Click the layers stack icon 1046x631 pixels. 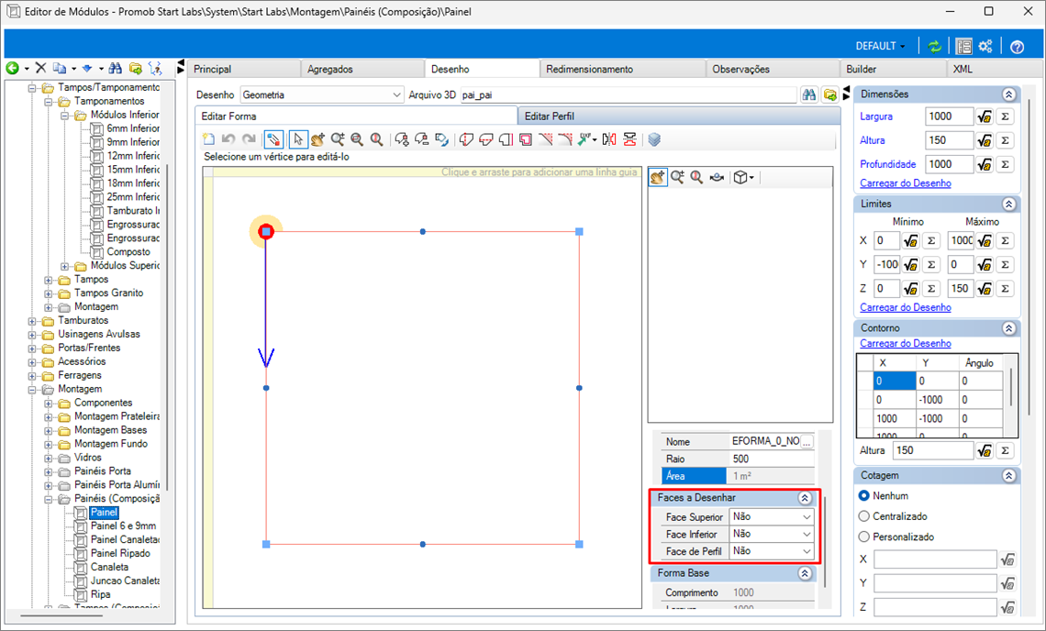click(654, 139)
